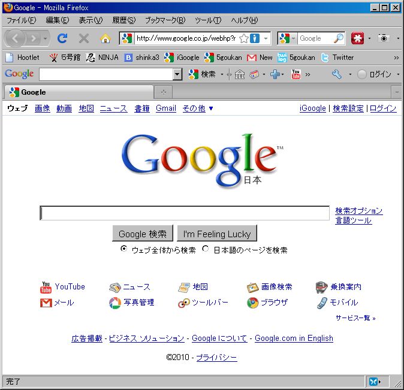
Task: Open the Hootlet bookmark
Action: coord(23,57)
